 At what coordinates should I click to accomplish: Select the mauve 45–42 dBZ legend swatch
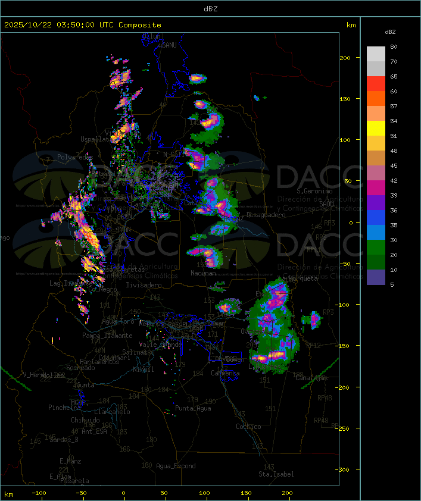click(376, 173)
